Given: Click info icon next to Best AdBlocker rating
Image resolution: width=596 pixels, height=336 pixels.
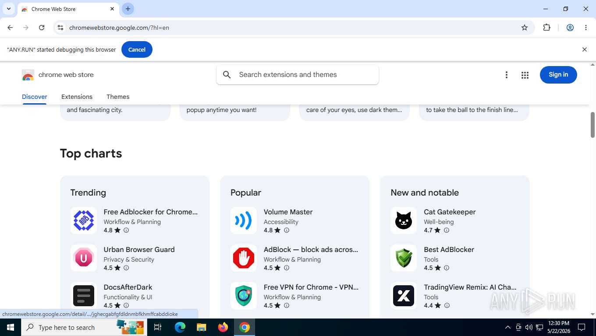Looking at the screenshot, I should 447,268.
